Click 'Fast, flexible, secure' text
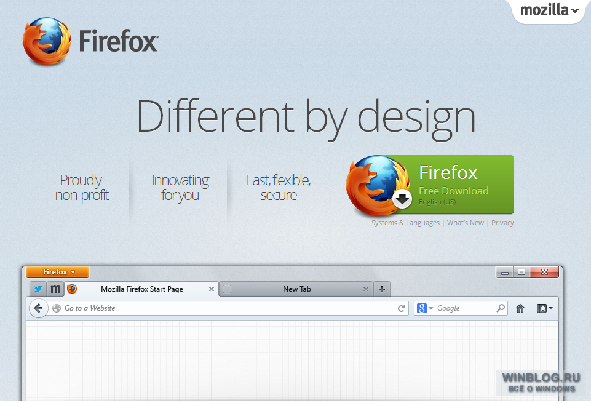 pos(279,188)
